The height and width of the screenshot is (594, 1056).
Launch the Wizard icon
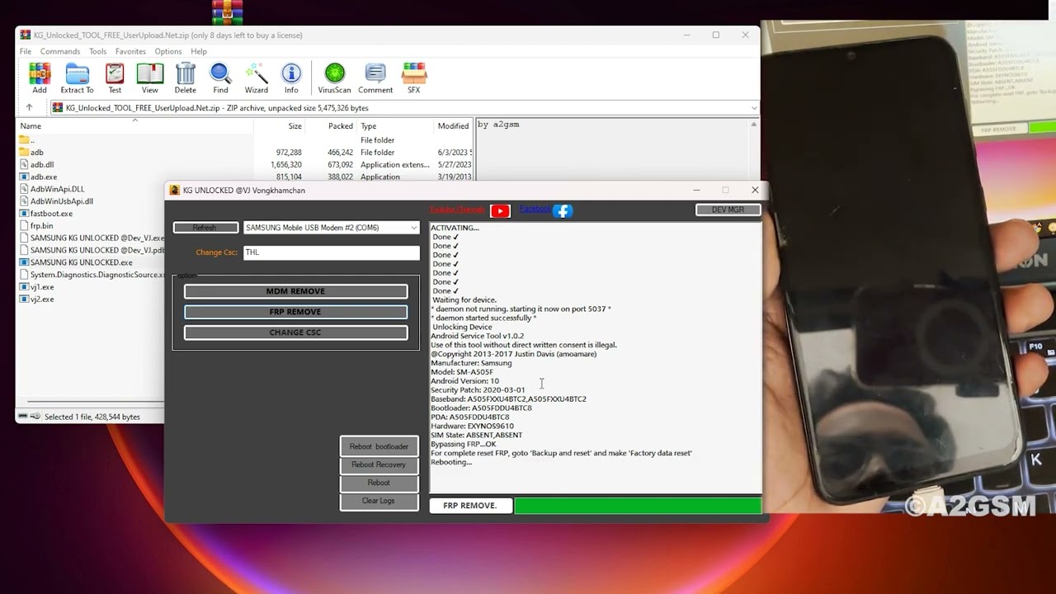click(256, 78)
